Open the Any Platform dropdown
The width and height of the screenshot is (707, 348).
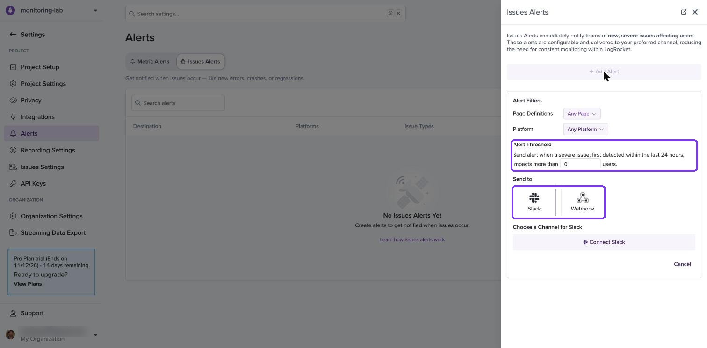(585, 129)
